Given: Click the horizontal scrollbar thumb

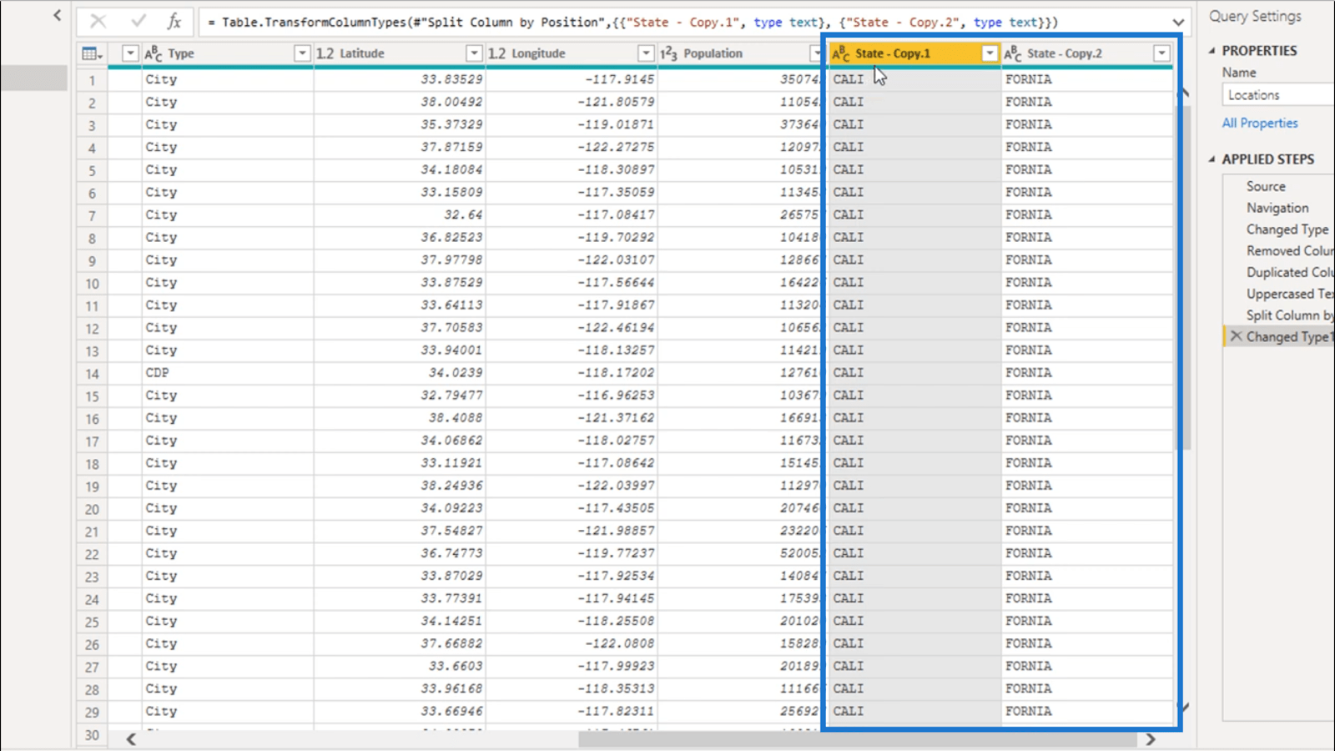Looking at the screenshot, I should [x=857, y=739].
